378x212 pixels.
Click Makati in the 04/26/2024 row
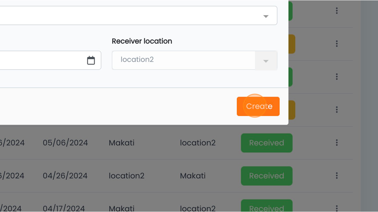[x=193, y=176]
